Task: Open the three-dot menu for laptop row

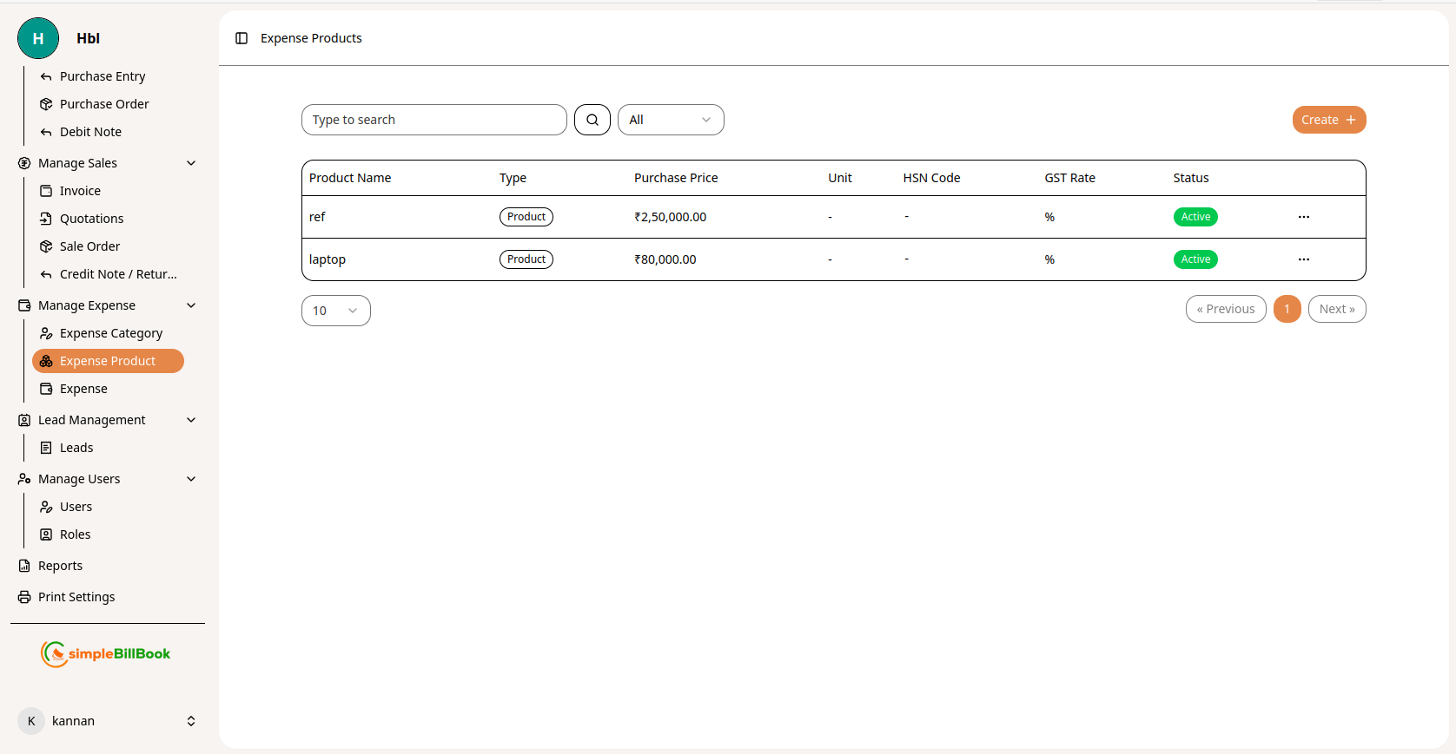Action: (x=1303, y=259)
